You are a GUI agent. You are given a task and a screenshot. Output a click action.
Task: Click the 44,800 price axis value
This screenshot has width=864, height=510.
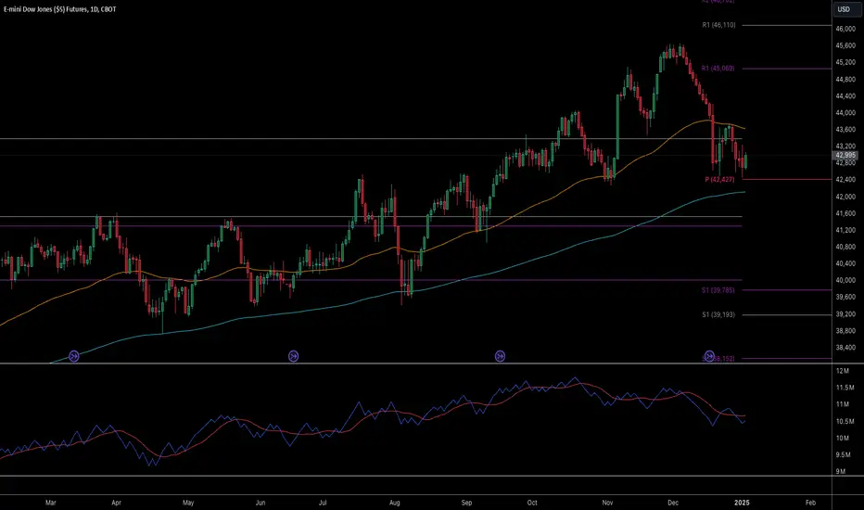click(x=845, y=80)
